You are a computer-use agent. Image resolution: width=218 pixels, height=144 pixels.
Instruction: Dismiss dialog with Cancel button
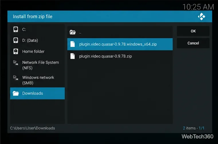pyautogui.click(x=193, y=43)
